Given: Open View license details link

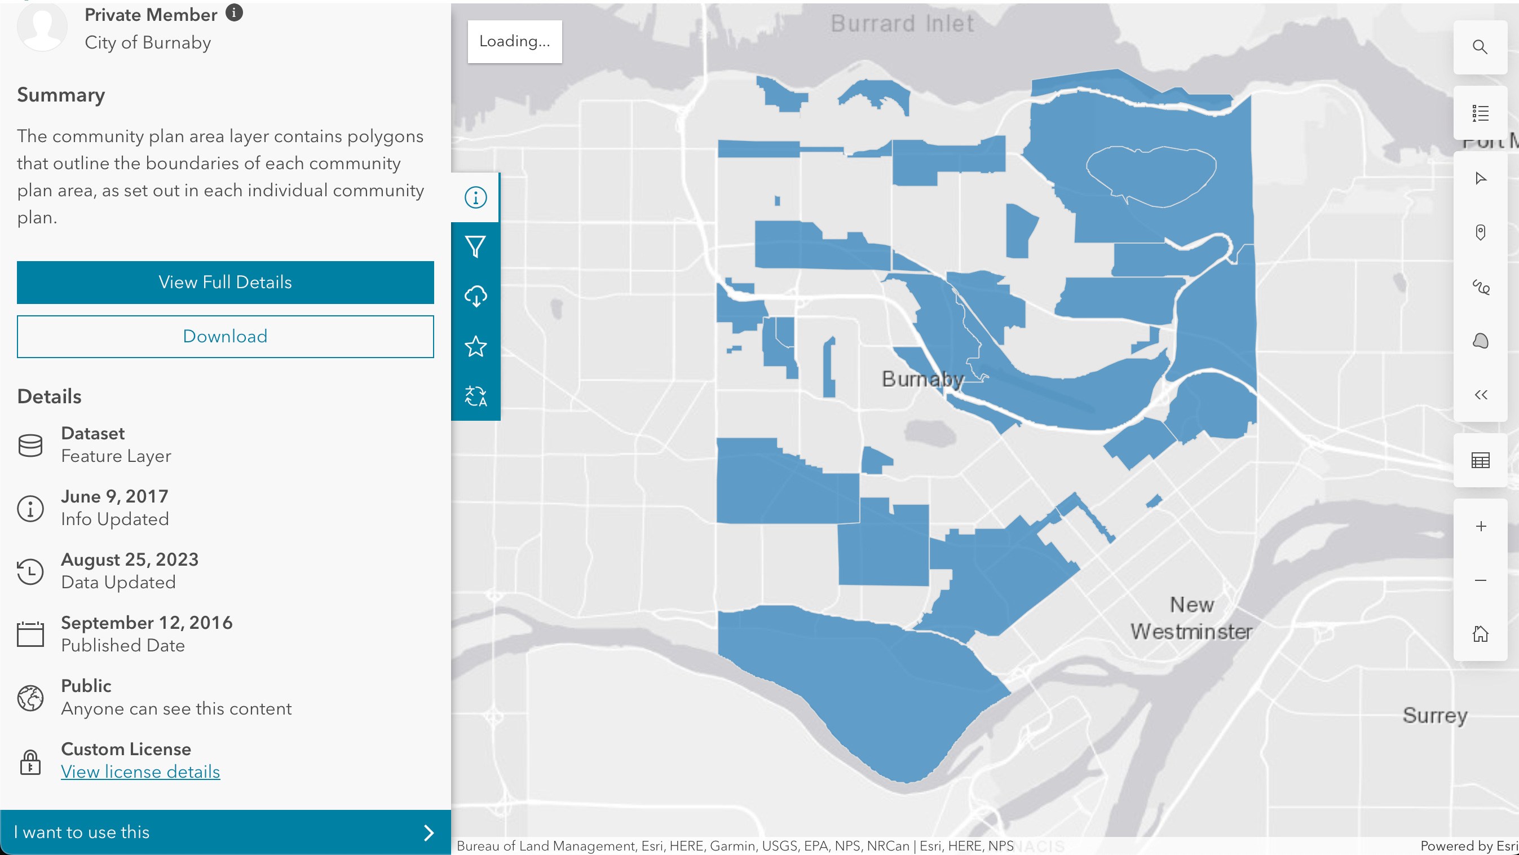Looking at the screenshot, I should coord(140,772).
